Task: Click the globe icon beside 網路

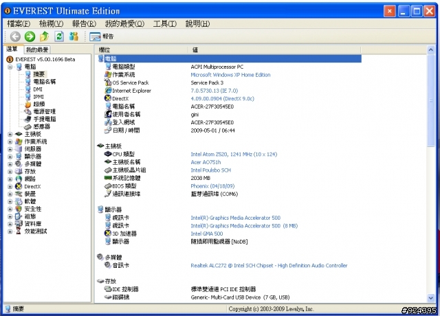Action: 19,179
